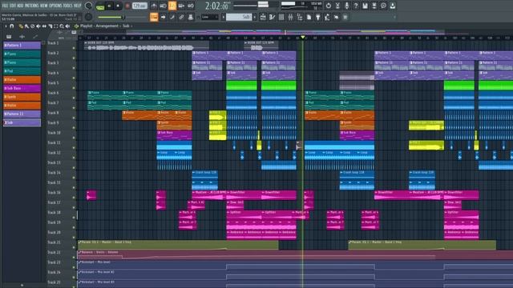Click the question mark help icon

pos(356,6)
